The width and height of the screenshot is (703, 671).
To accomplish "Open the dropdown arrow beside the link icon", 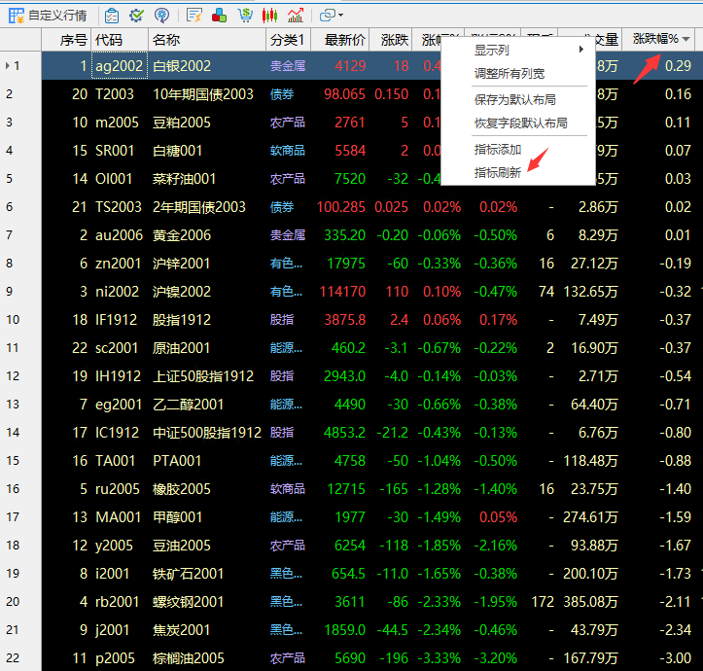I will [x=341, y=16].
